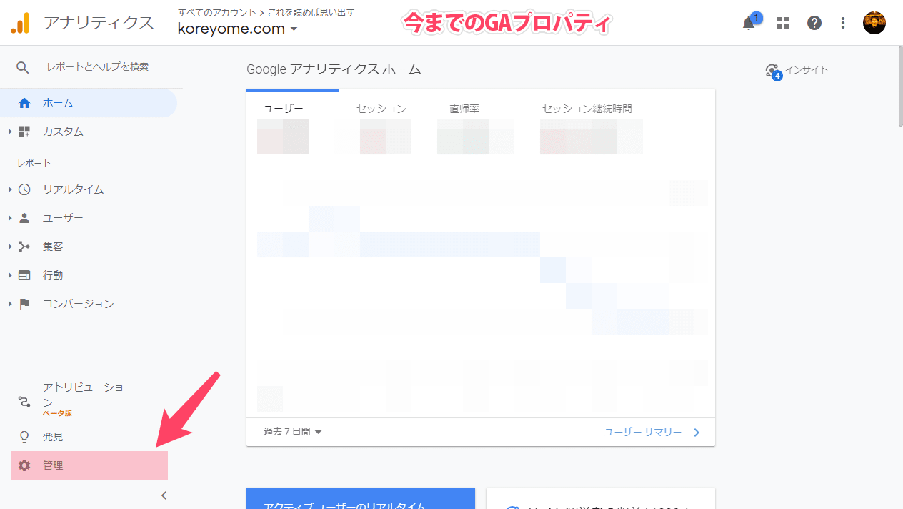Open the コンバージョン reports label
Screen dimensions: 903x509
[79, 304]
